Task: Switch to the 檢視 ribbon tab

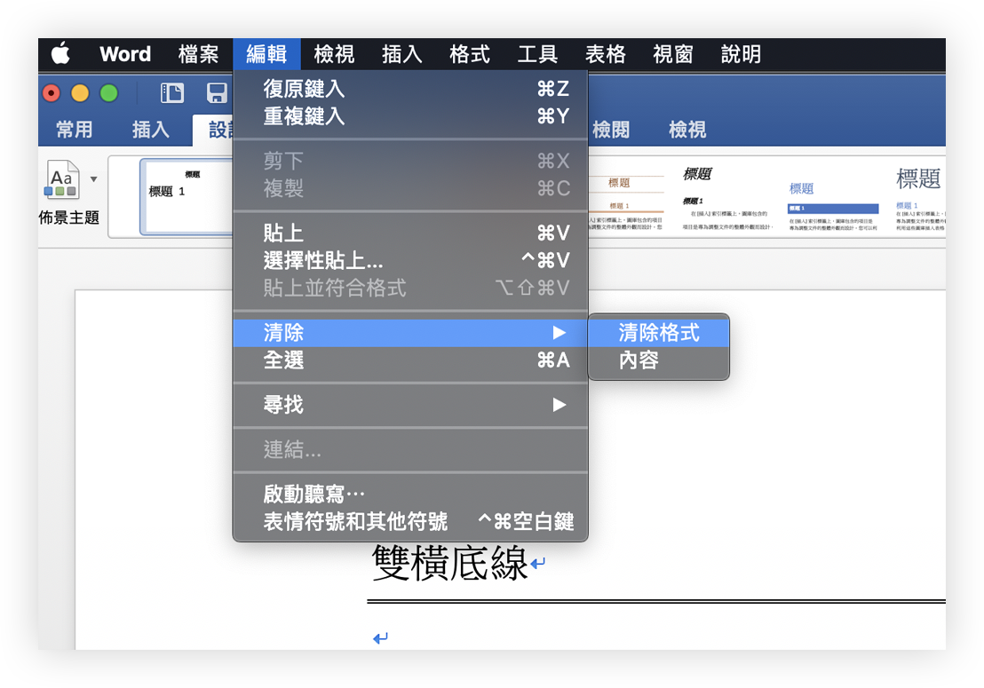Action: (687, 130)
